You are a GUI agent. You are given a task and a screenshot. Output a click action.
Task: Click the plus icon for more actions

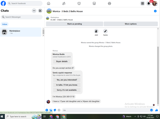coord(47,110)
